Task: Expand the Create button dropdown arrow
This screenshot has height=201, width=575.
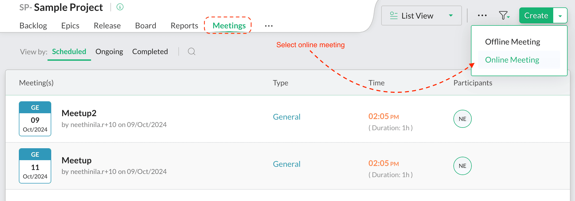Action: coord(560,16)
